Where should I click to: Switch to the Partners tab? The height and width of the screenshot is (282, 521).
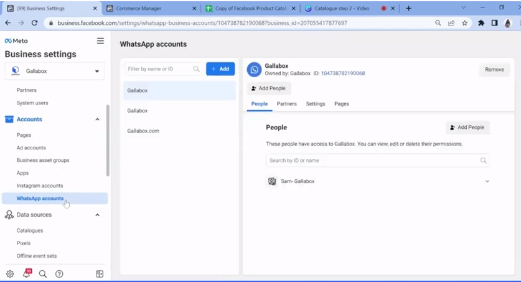pos(287,103)
